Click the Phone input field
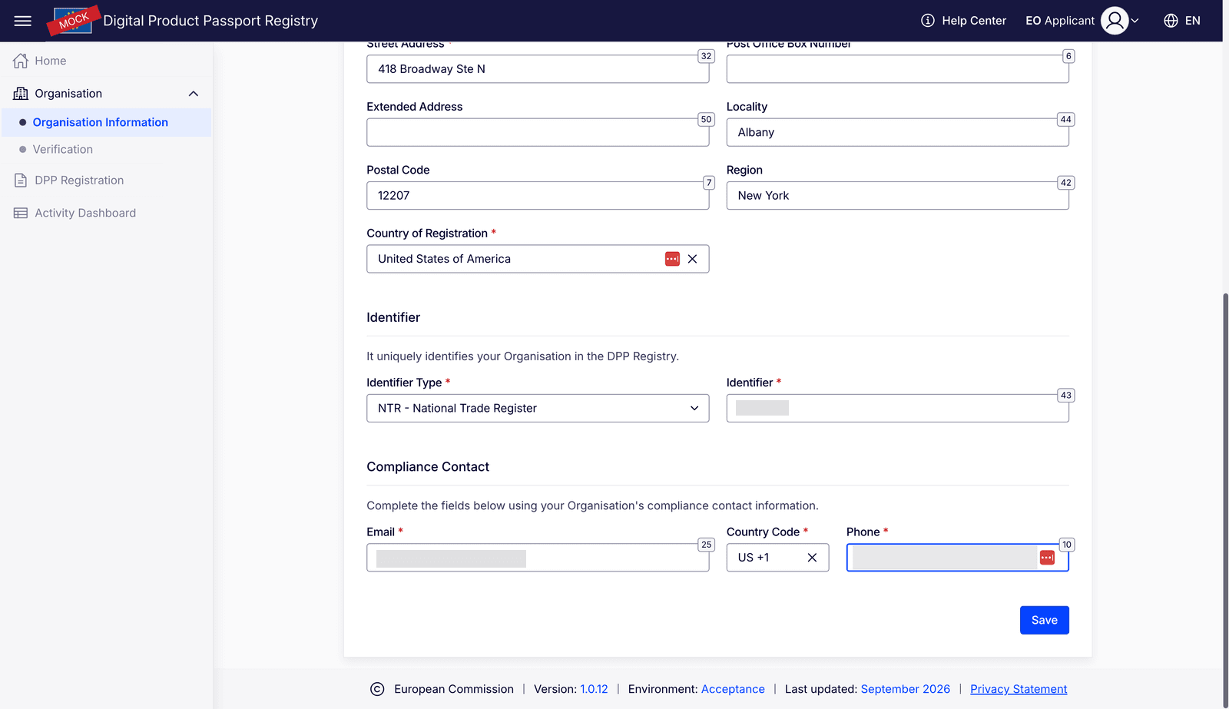The height and width of the screenshot is (709, 1229). (958, 558)
